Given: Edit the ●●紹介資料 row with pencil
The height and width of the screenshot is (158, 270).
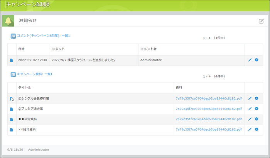Looking at the screenshot, I should [x=250, y=119].
